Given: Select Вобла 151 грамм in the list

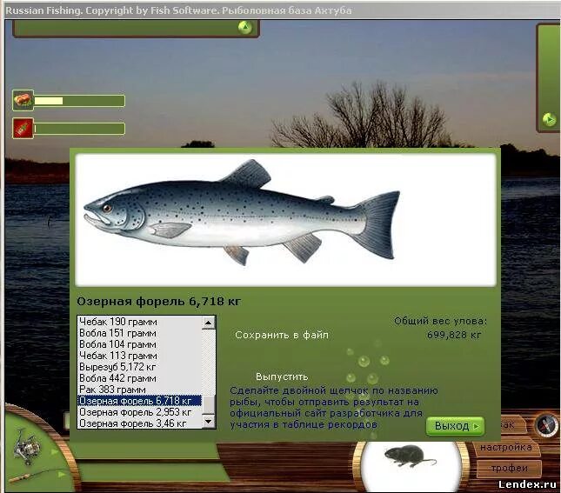Looking at the screenshot, I should click(139, 333).
